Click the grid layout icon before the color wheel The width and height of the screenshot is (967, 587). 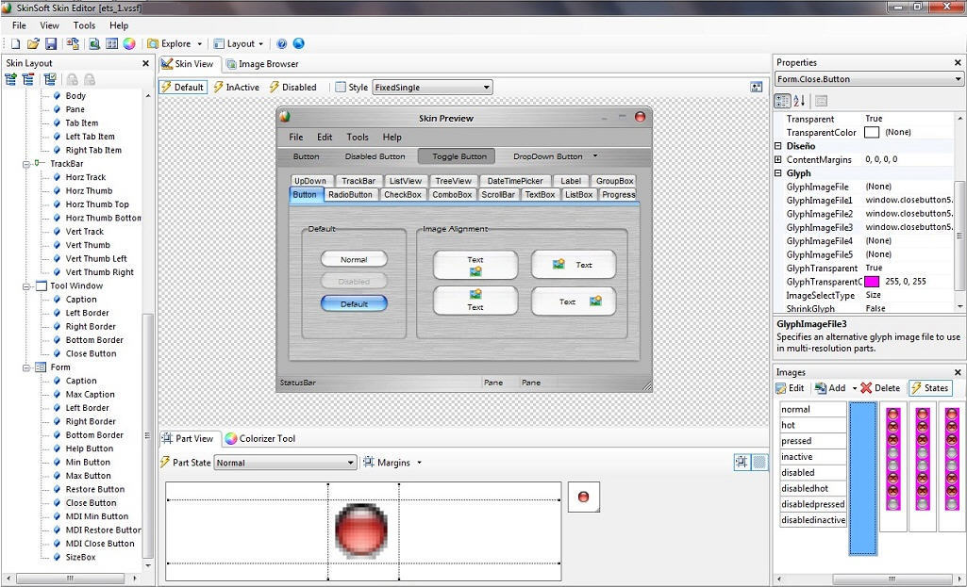(x=111, y=43)
